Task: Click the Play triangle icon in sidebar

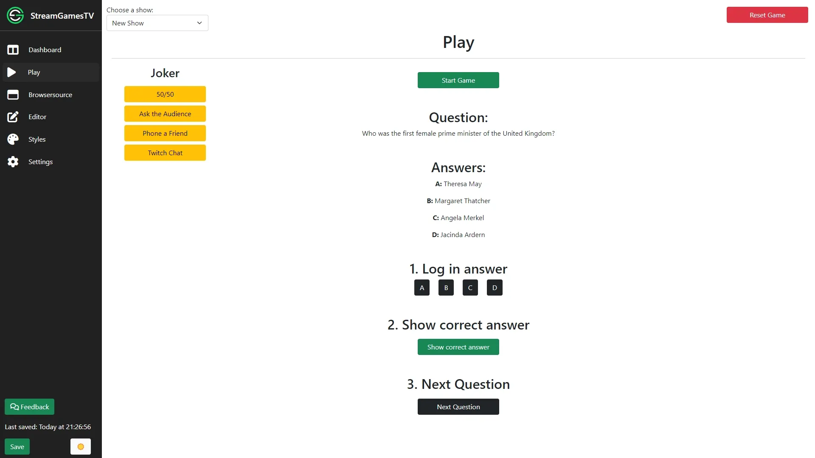Action: click(x=12, y=73)
